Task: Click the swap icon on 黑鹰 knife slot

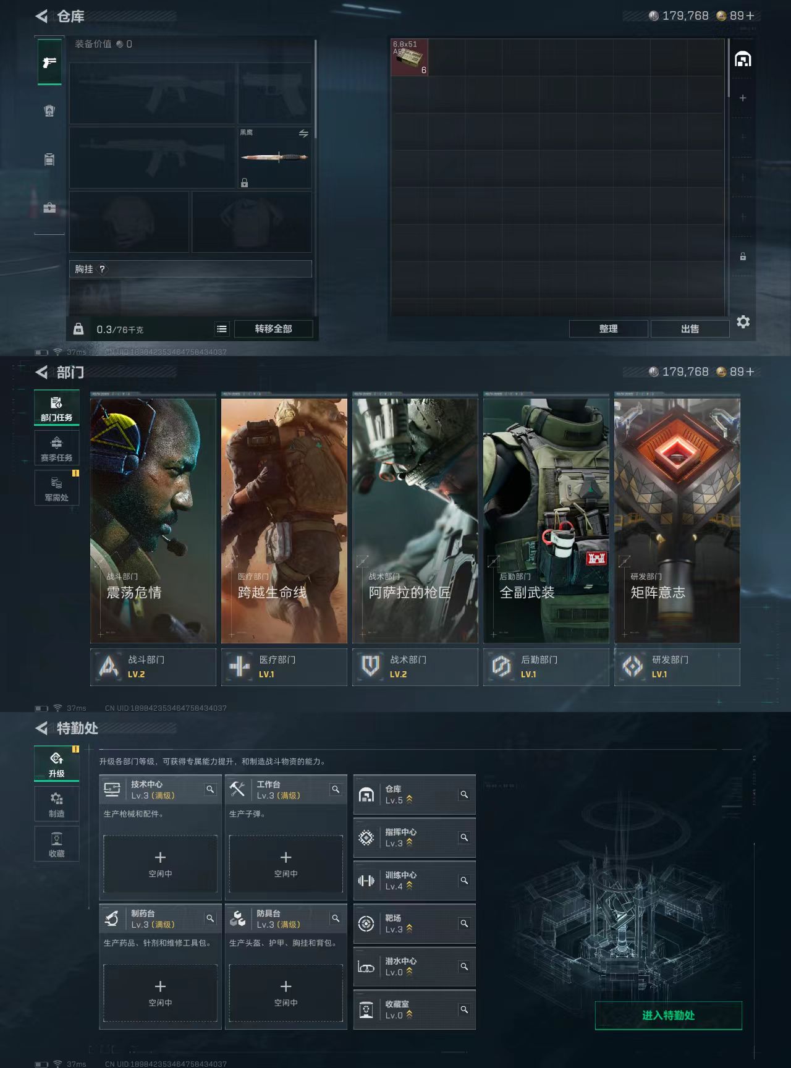Action: pyautogui.click(x=303, y=133)
